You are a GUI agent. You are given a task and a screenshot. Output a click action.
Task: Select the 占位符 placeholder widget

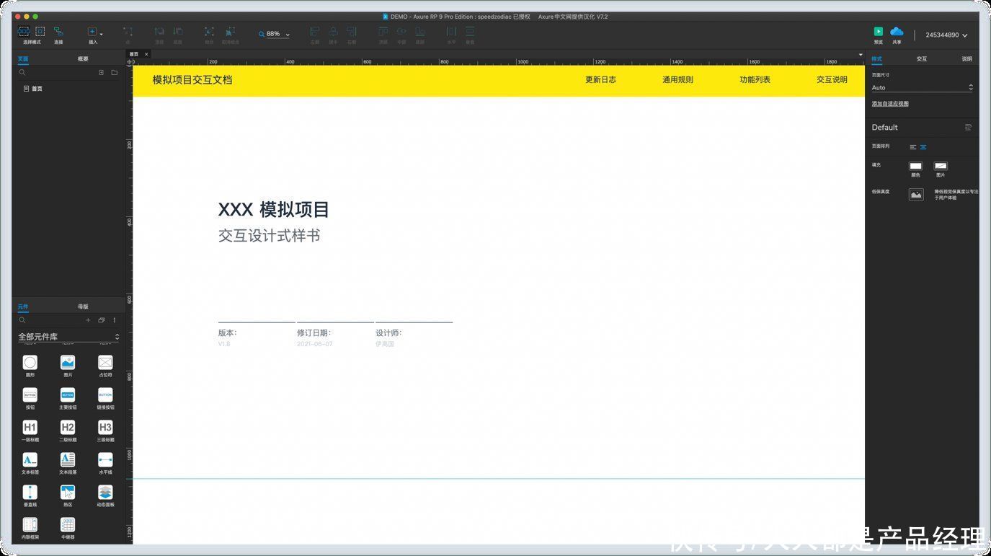point(105,366)
